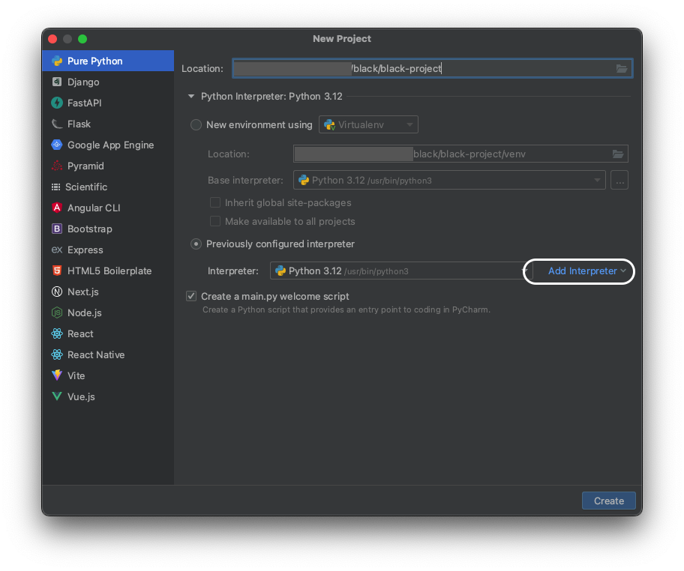The image size is (684, 571).
Task: Click the Pyramid framework icon
Action: point(57,166)
